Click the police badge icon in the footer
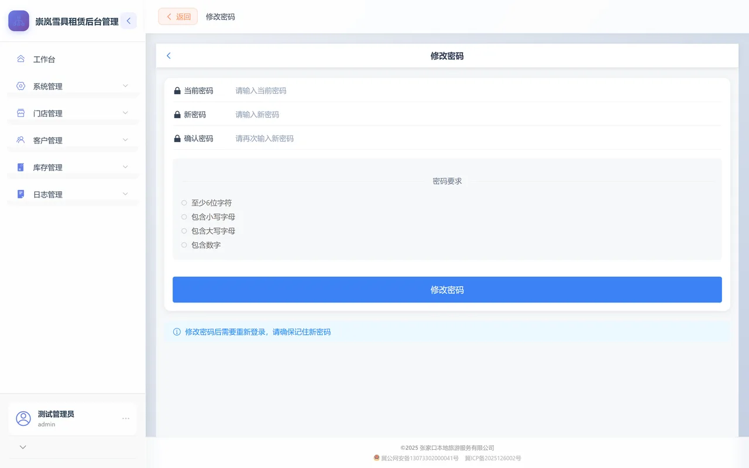Viewport: 749px width, 468px height. coord(377,458)
